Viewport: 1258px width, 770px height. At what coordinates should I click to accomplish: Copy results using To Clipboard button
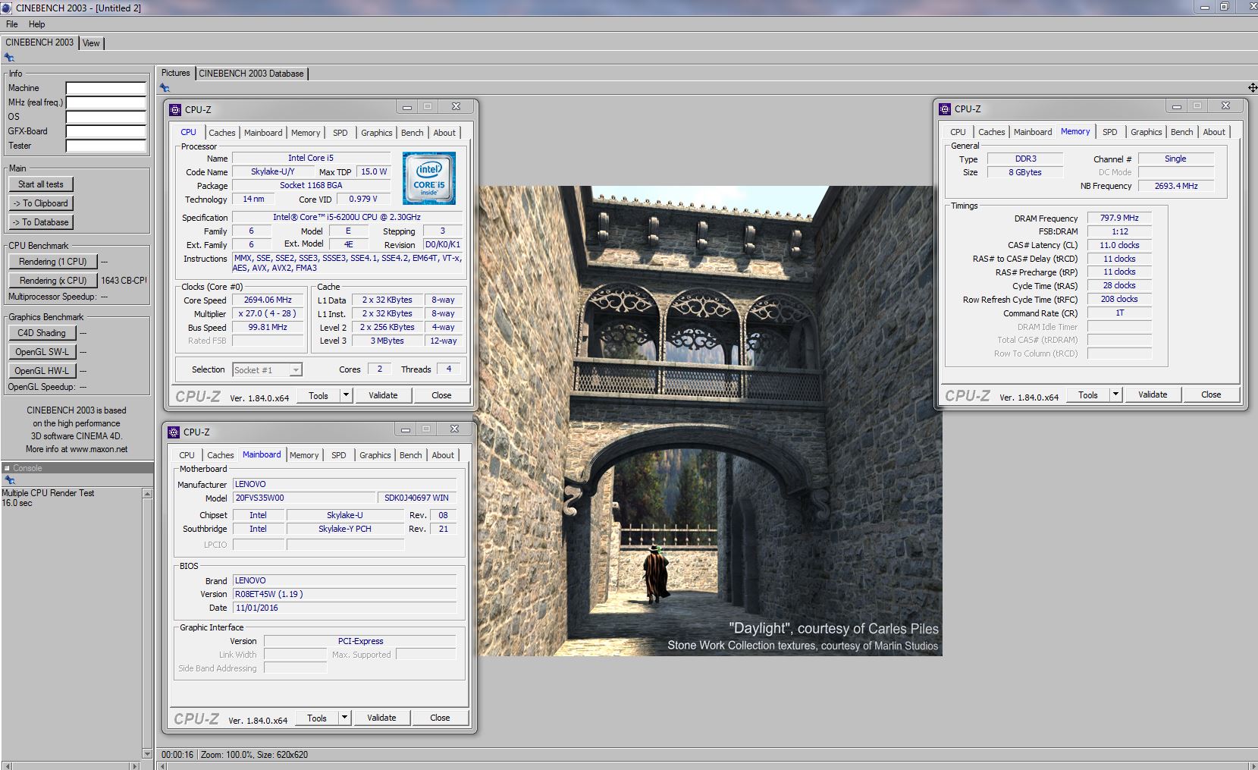pos(41,203)
